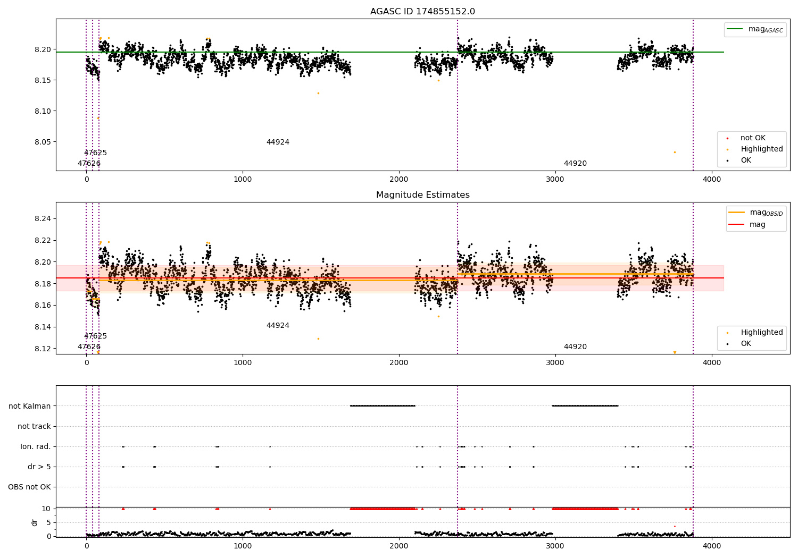Click the 8.15 y-tick on the top plot
This screenshot has height=558, width=798.
(44, 81)
